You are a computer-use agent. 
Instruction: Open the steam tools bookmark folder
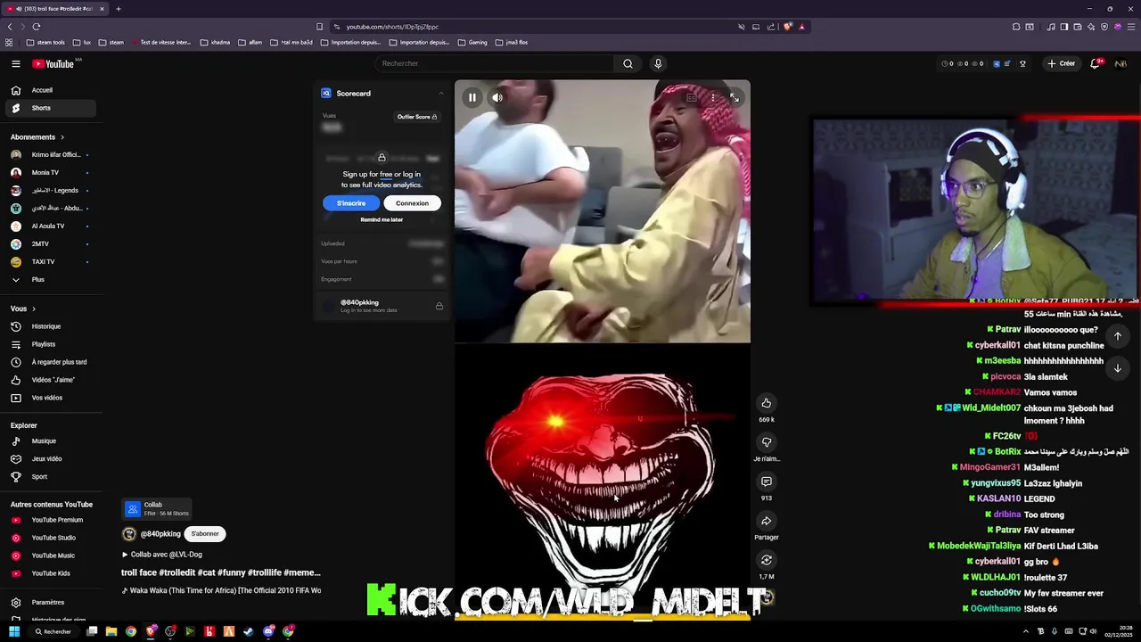[45, 42]
